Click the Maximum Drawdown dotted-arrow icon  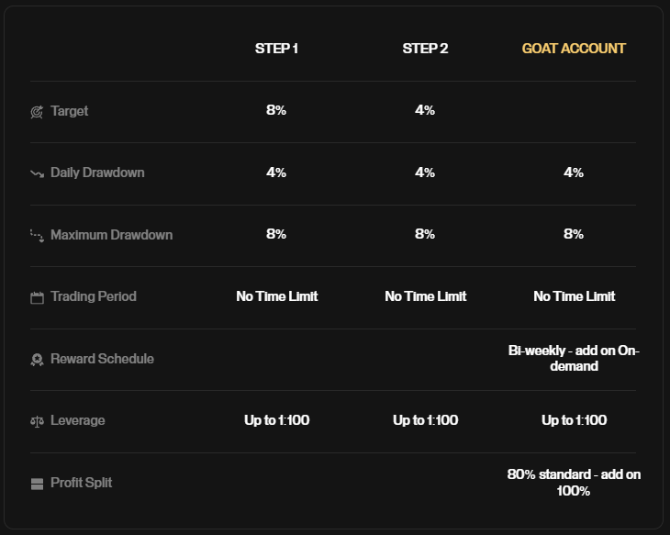(38, 236)
